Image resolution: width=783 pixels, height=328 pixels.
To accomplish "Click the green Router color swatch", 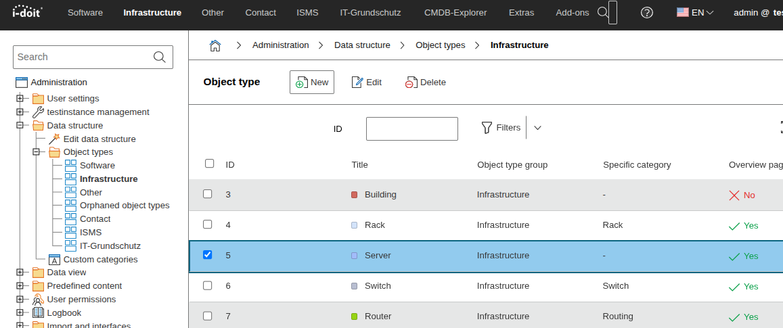I will [354, 317].
